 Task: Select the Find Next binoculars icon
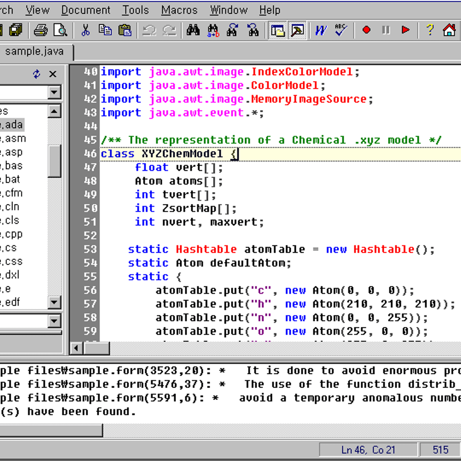233,30
